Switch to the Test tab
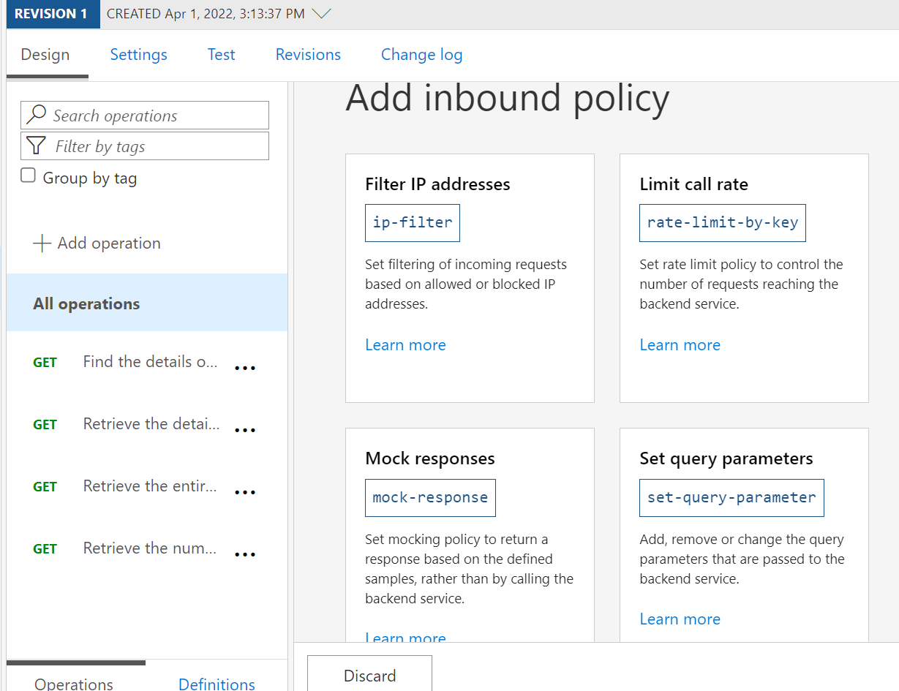The image size is (899, 691). pyautogui.click(x=221, y=55)
